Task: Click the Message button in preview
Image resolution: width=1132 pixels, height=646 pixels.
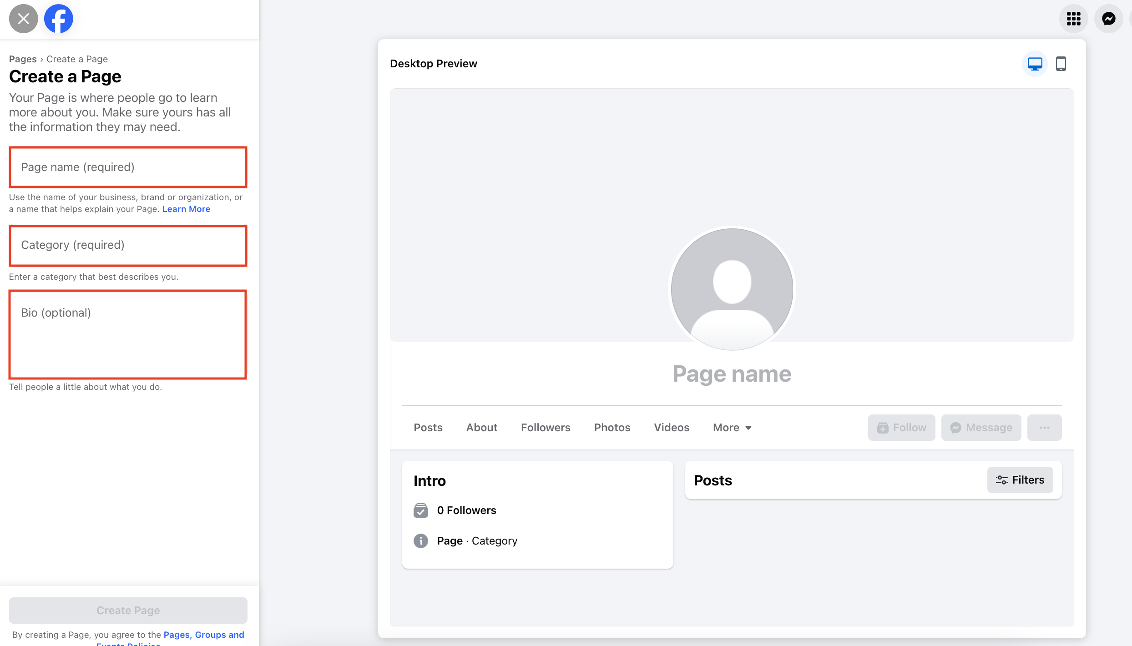Action: 981,428
